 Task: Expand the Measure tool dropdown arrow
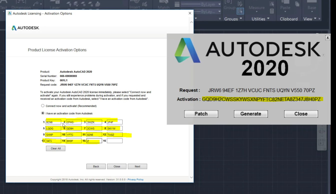coord(256,12)
